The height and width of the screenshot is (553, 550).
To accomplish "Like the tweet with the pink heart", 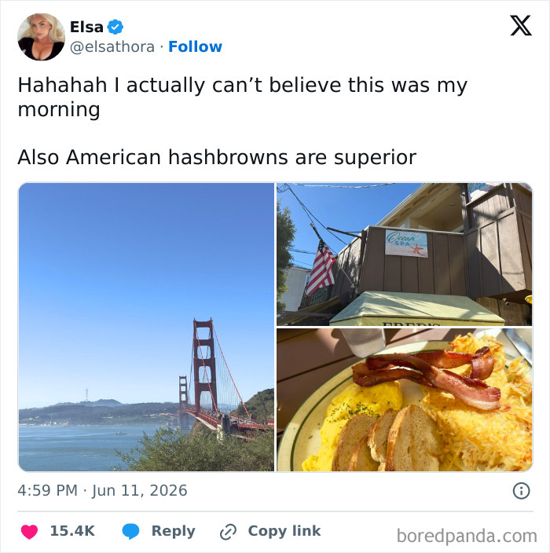I will [x=29, y=532].
